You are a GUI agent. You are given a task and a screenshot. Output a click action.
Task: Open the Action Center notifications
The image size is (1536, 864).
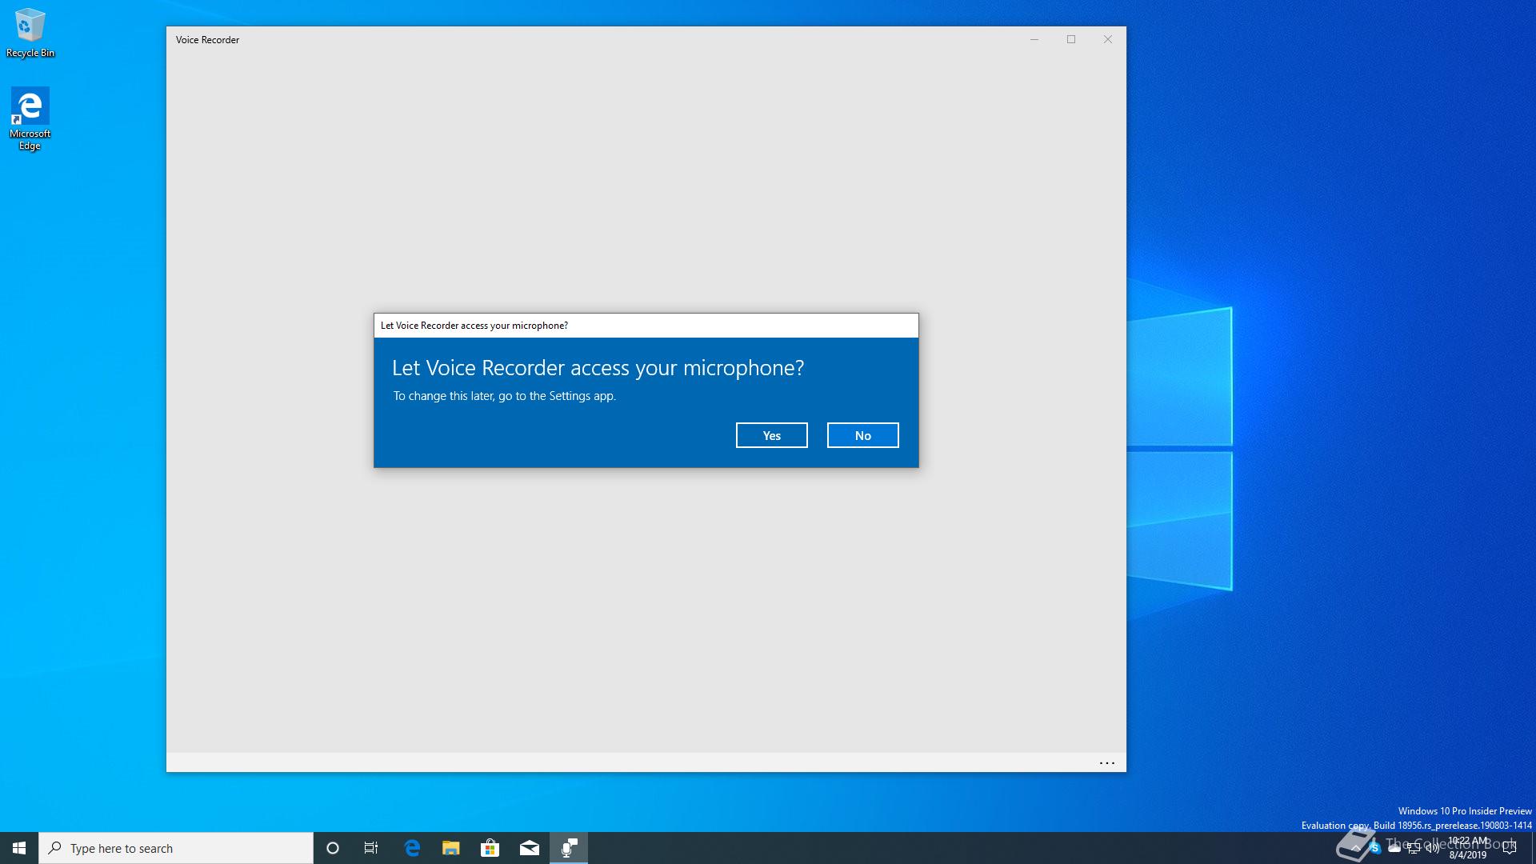coord(1510,848)
